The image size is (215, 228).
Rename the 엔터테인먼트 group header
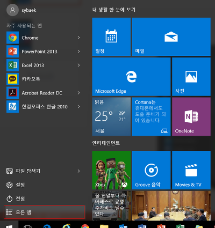[106, 143]
